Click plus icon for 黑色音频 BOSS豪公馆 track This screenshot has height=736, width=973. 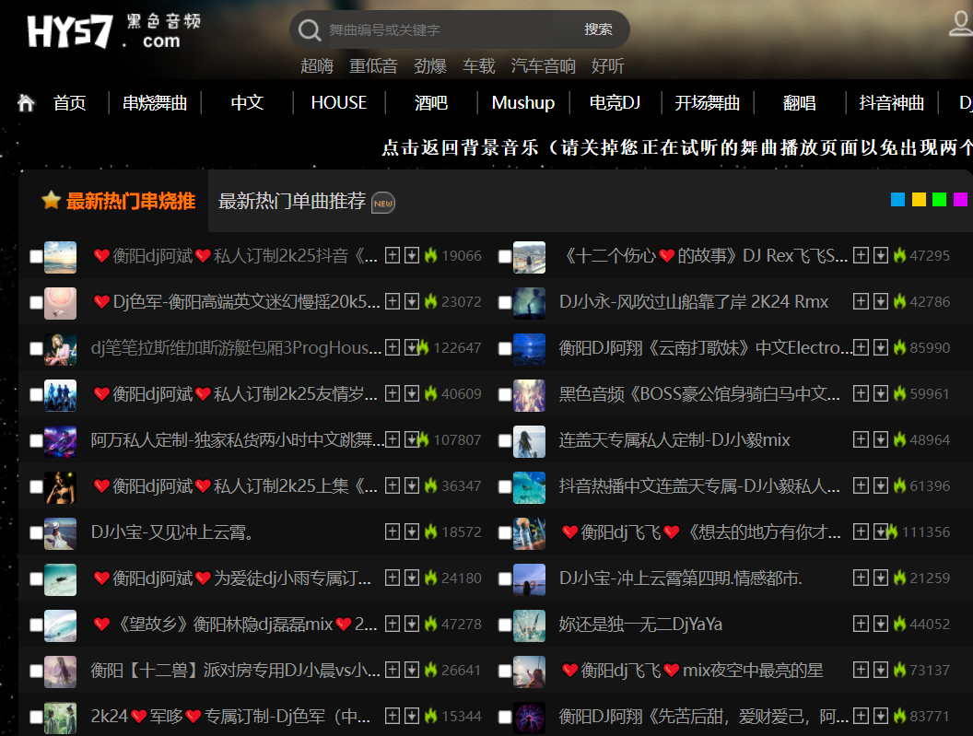(862, 393)
